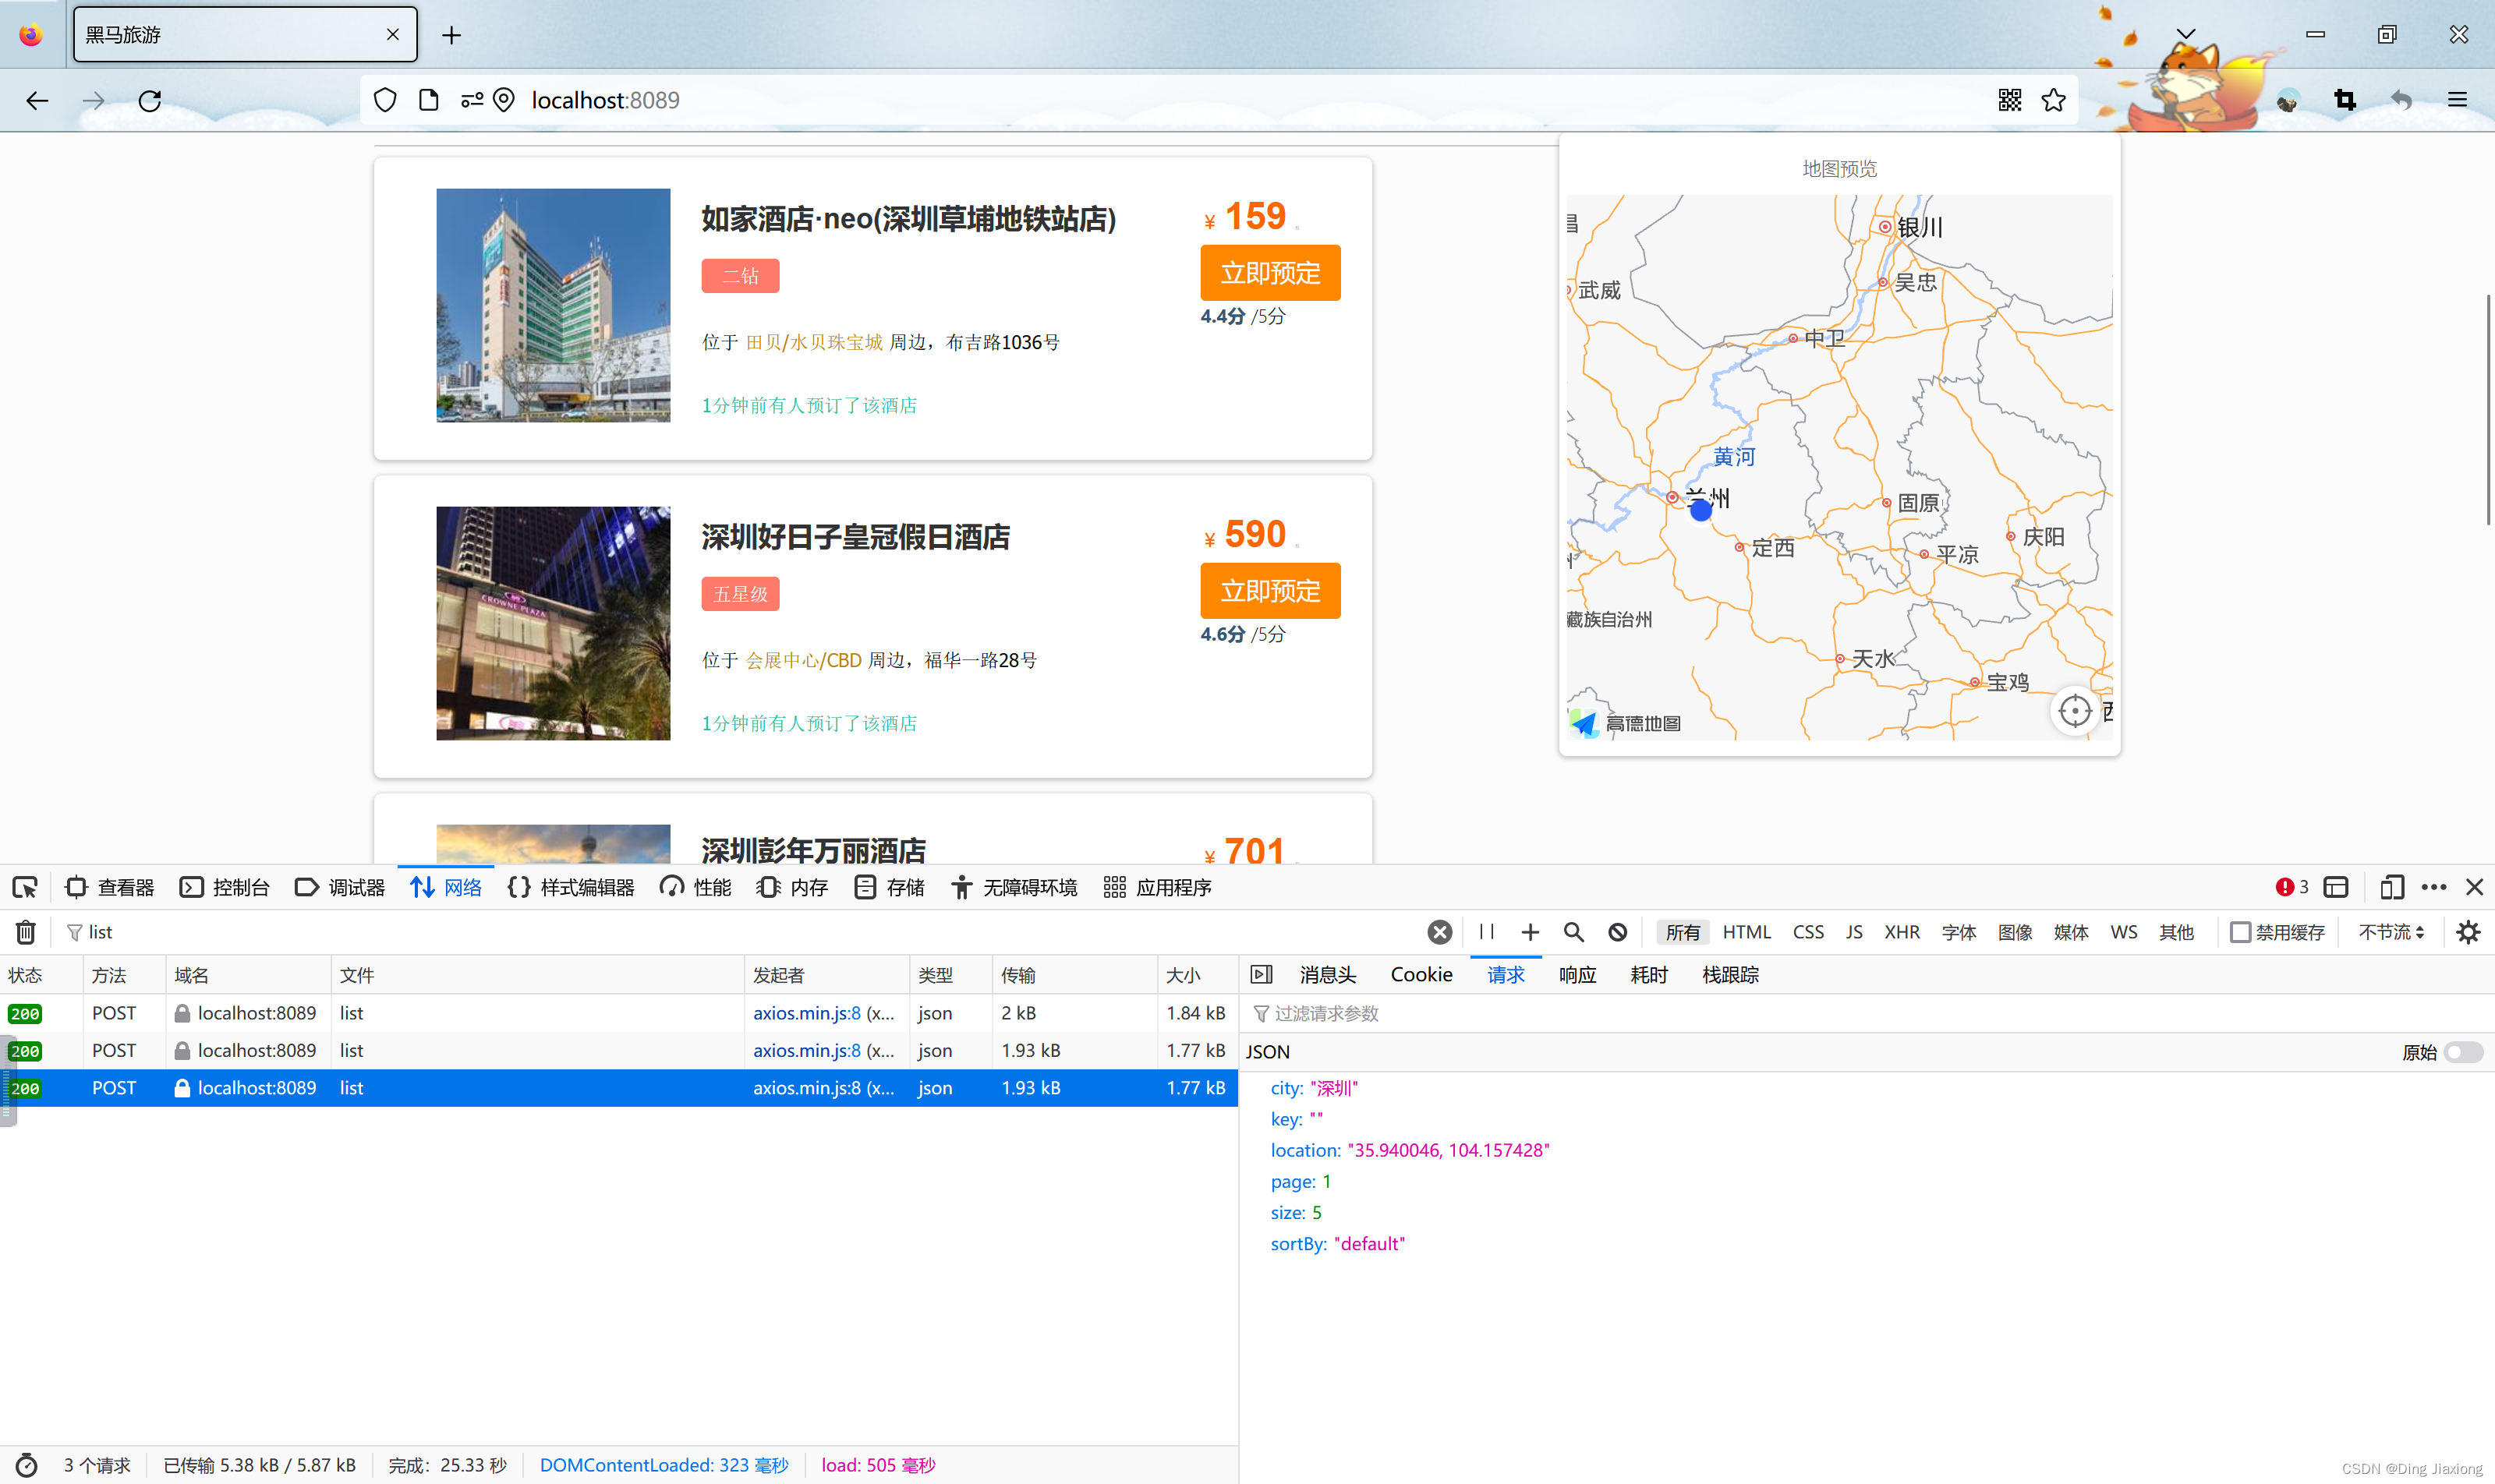The image size is (2495, 1484).
Task: Click the browser forward arrow
Action: coord(93,100)
